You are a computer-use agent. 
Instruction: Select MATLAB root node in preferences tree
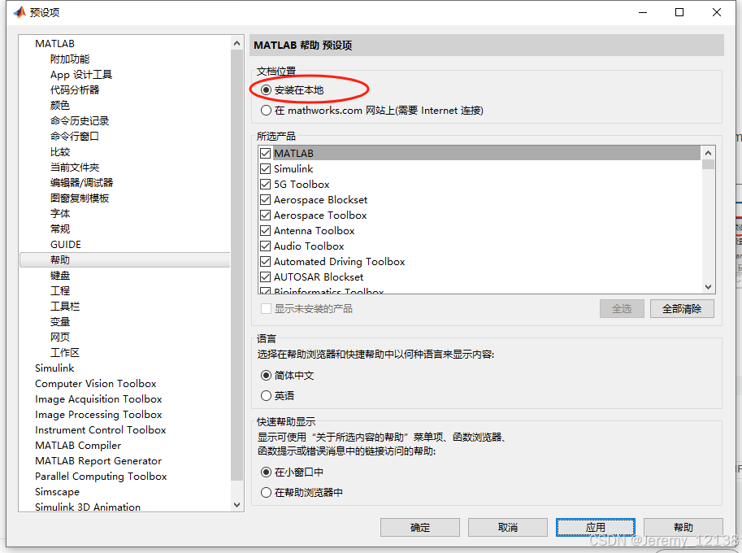(55, 44)
